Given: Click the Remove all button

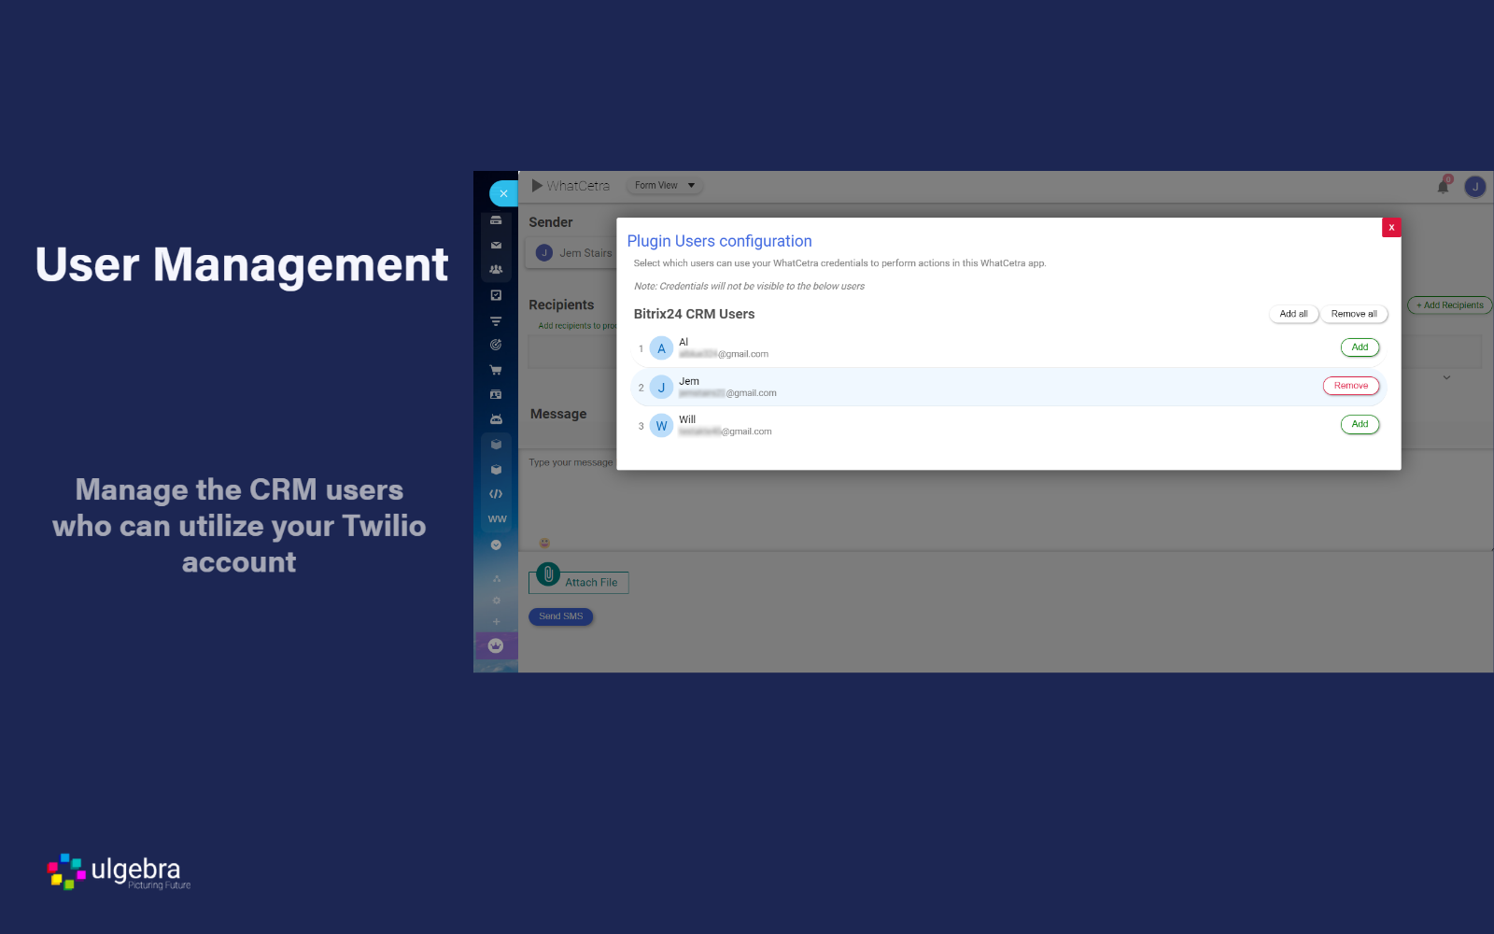Looking at the screenshot, I should tap(1354, 314).
